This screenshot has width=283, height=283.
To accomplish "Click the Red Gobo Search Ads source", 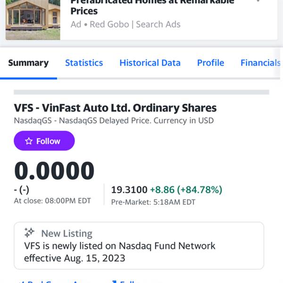I will [125, 25].
